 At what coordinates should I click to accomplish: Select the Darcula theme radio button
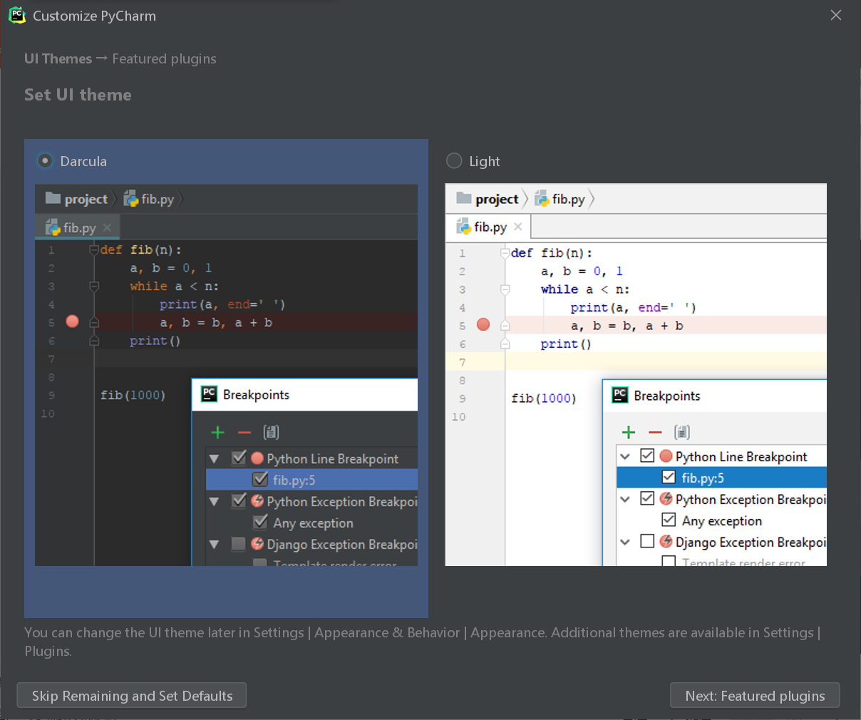coord(45,161)
